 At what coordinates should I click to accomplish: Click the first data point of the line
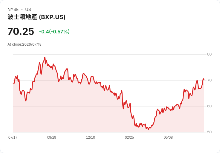pos(13,83)
